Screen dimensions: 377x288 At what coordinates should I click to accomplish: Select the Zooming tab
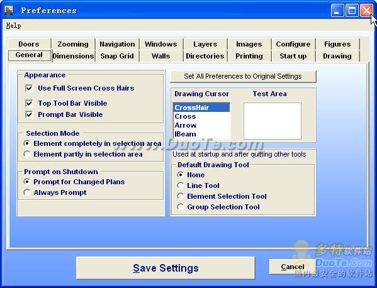[x=73, y=44]
